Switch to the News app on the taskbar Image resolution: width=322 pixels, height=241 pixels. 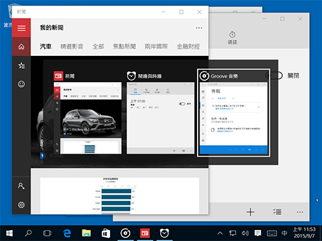(145, 233)
